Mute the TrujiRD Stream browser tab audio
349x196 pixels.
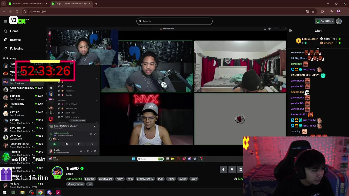(85, 4)
